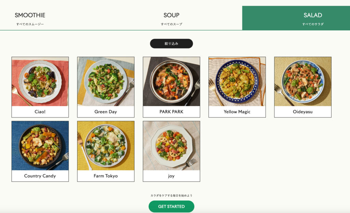Click the PARK PARK title text
The height and width of the screenshot is (213, 350).
[171, 112]
